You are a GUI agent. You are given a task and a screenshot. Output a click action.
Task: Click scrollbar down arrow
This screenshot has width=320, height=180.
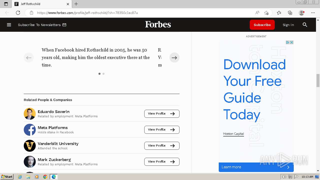(x=318, y=171)
